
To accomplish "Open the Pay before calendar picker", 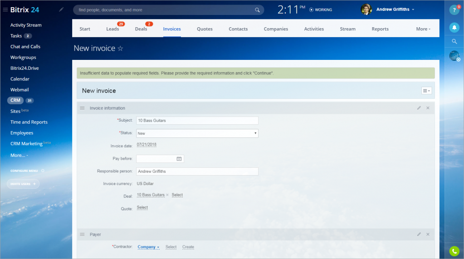I will coord(179,159).
